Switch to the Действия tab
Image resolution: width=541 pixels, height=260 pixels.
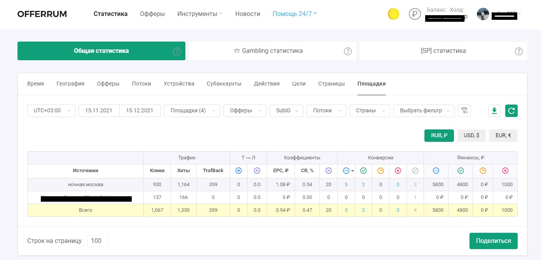coord(267,84)
